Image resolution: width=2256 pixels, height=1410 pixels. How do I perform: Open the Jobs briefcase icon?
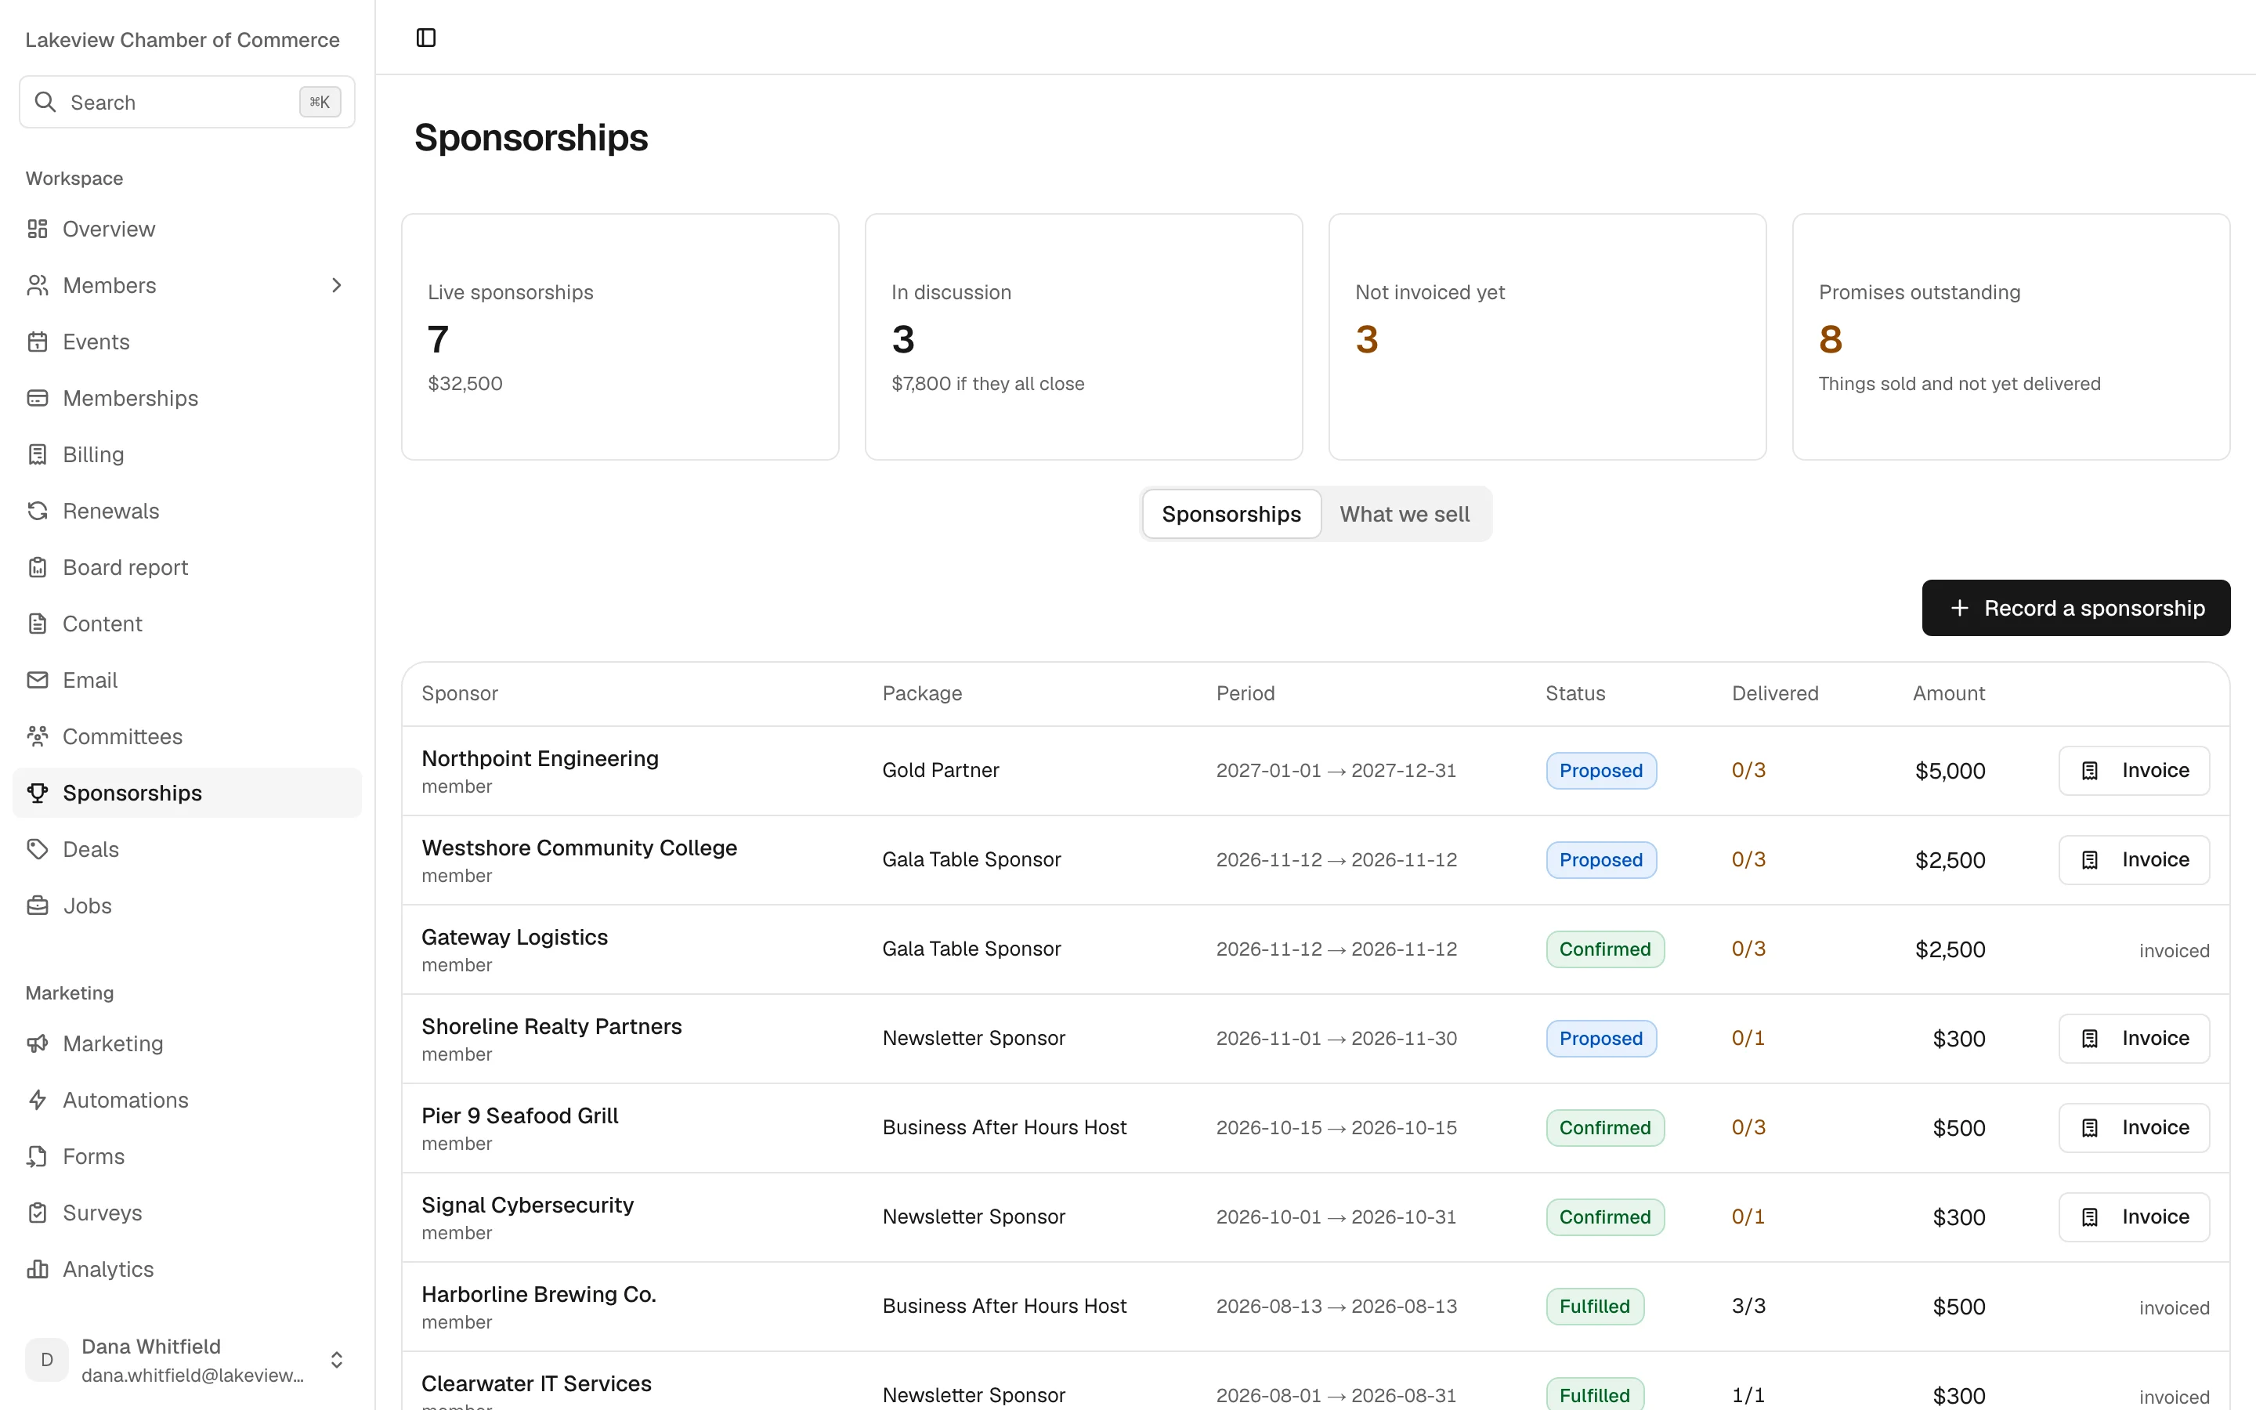pyautogui.click(x=38, y=906)
